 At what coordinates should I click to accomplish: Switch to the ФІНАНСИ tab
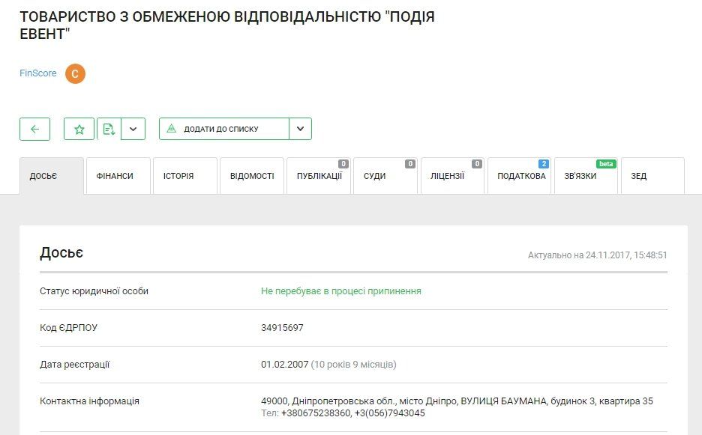point(118,175)
